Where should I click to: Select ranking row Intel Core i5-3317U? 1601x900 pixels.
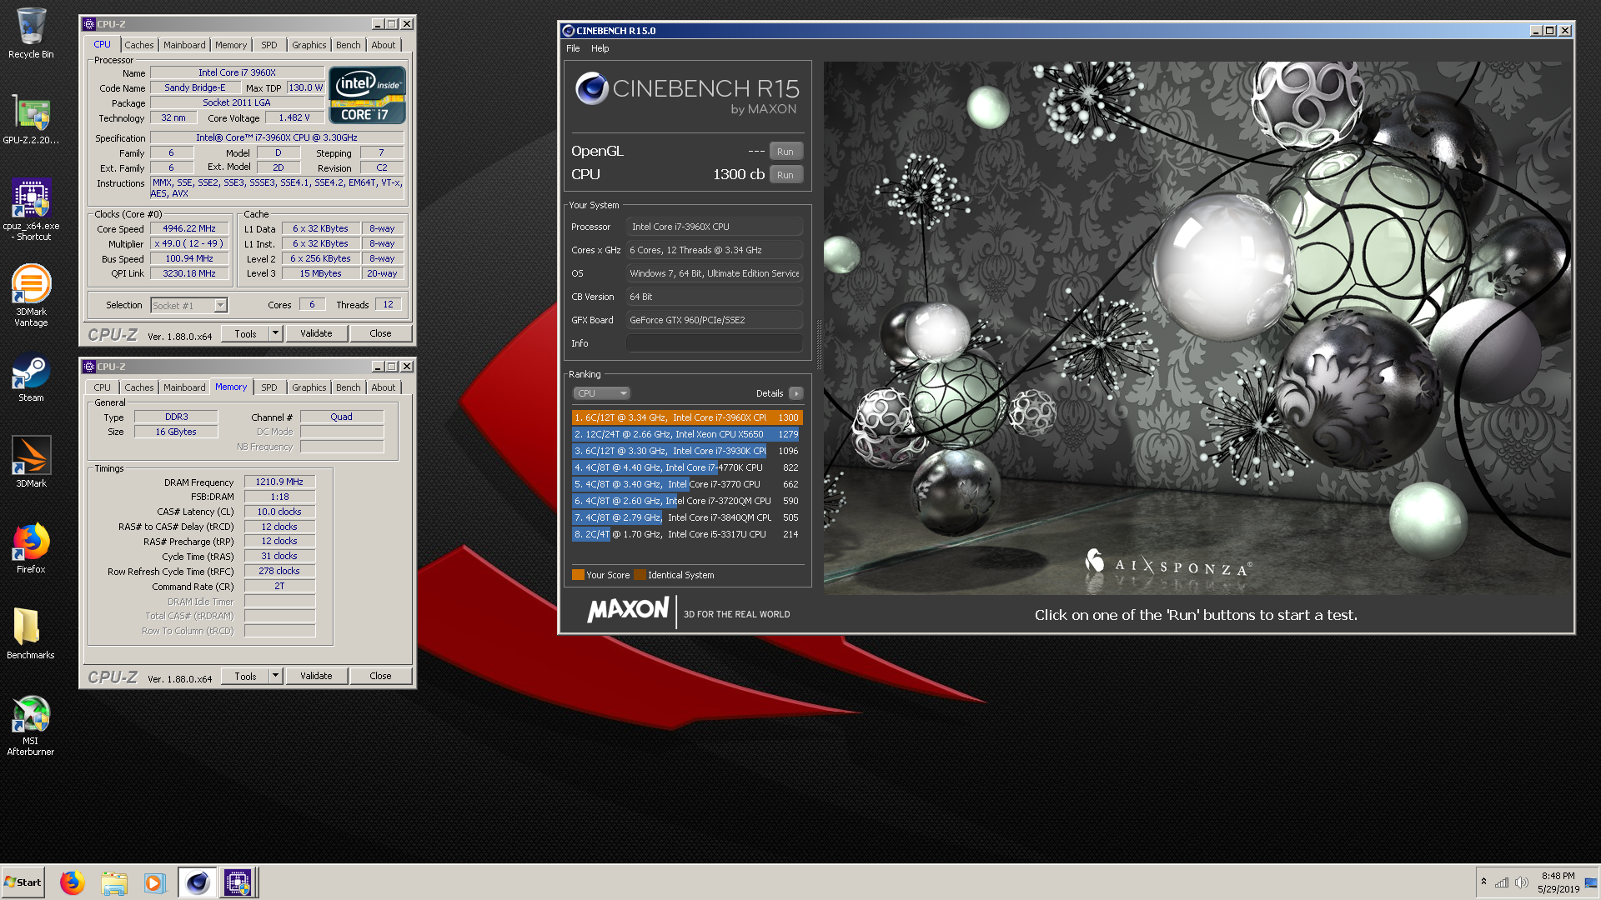(687, 534)
